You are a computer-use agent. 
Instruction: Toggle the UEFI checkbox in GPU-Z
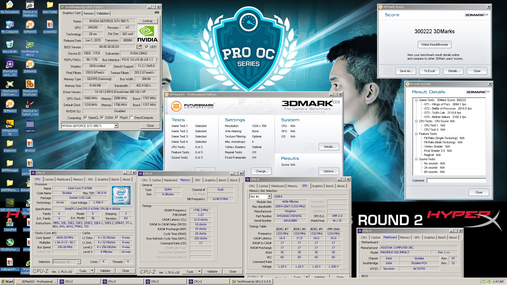point(147,47)
